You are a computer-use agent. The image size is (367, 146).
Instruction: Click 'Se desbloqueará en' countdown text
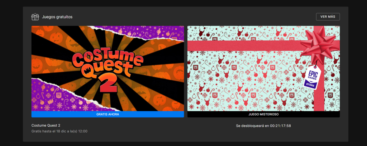click(x=263, y=126)
